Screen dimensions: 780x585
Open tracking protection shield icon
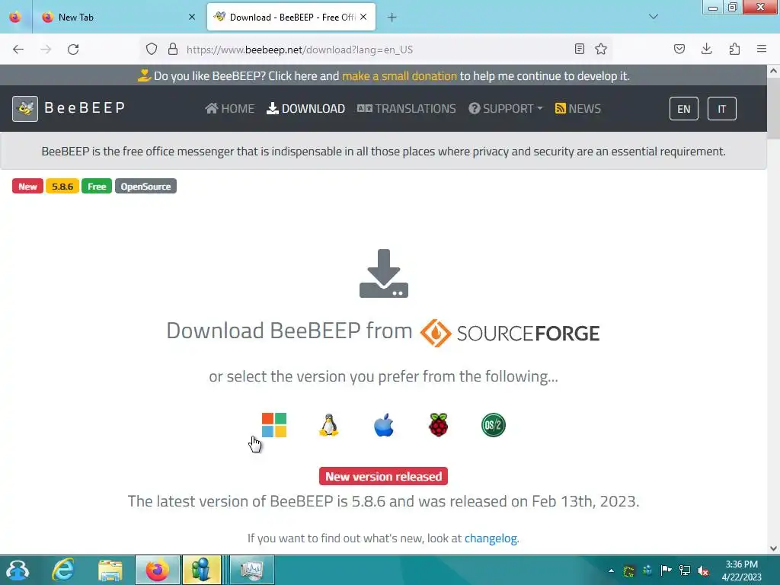click(x=152, y=50)
